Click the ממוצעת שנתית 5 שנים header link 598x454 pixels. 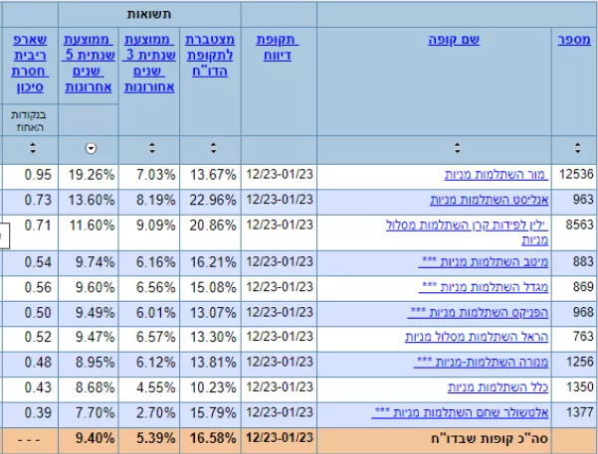(91, 63)
